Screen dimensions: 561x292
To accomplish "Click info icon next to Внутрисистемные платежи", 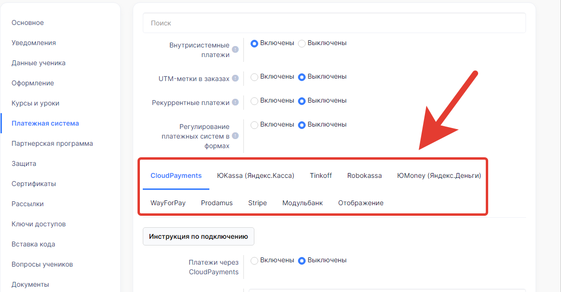I will [x=235, y=49].
